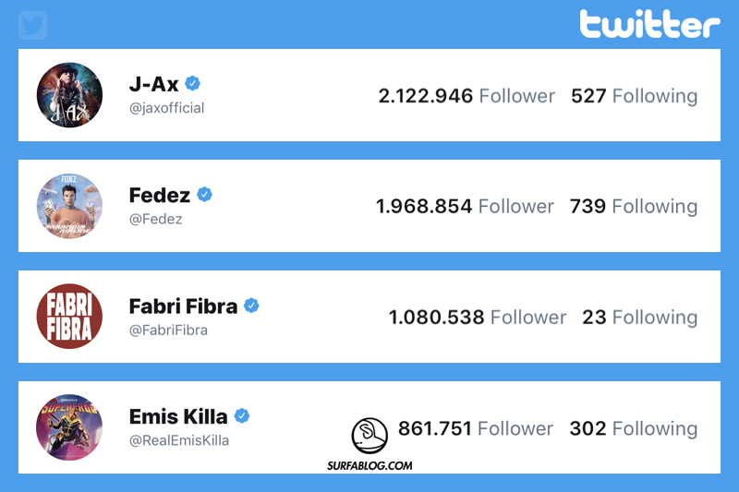The height and width of the screenshot is (492, 739).
Task: Click Emis Killa's verified checkmark icon
Action: [x=242, y=416]
